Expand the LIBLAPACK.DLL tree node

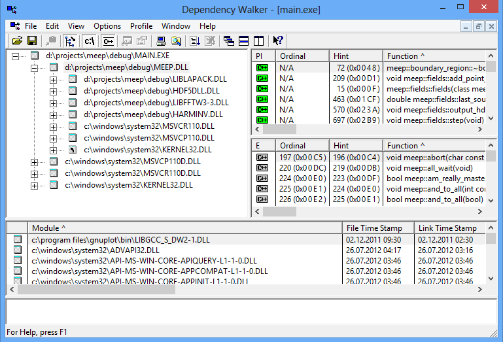click(54, 79)
